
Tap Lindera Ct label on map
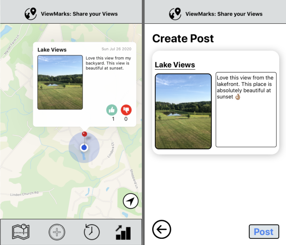[x=111, y=150]
